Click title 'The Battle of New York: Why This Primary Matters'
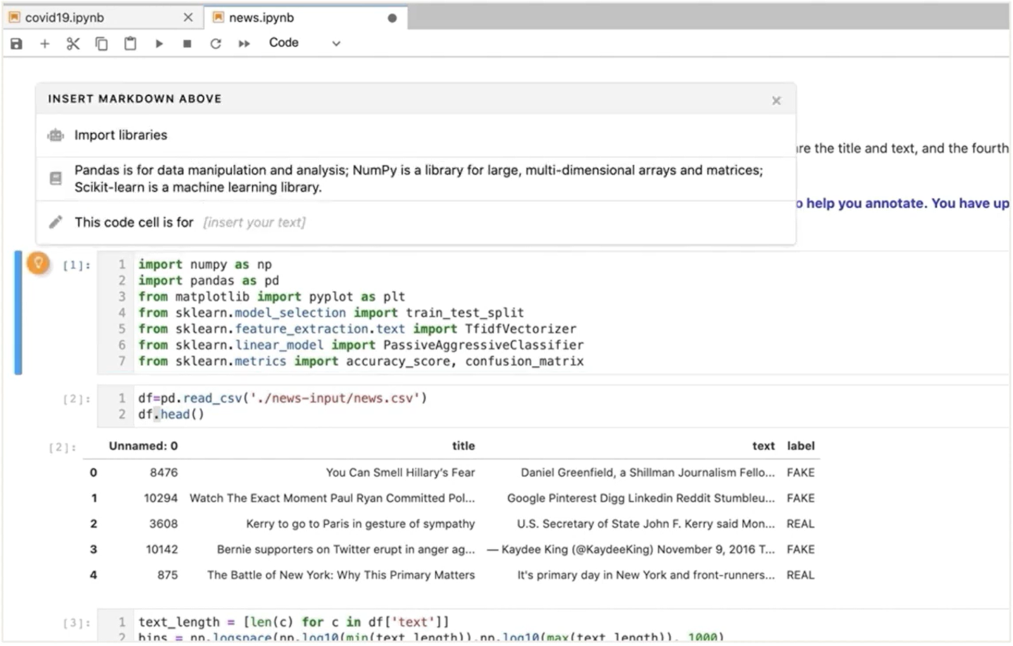This screenshot has width=1013, height=646. [x=341, y=575]
